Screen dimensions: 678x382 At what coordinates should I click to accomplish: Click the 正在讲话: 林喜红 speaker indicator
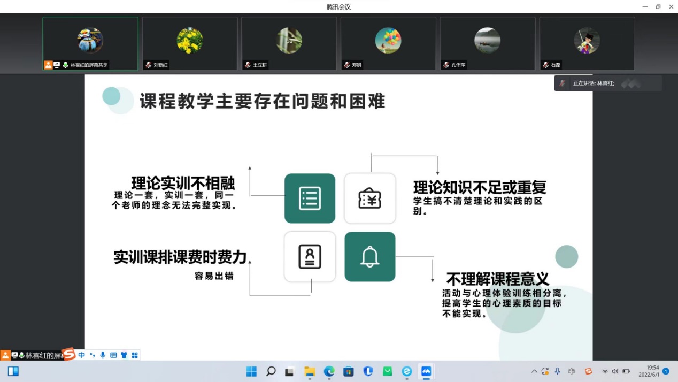pyautogui.click(x=607, y=83)
